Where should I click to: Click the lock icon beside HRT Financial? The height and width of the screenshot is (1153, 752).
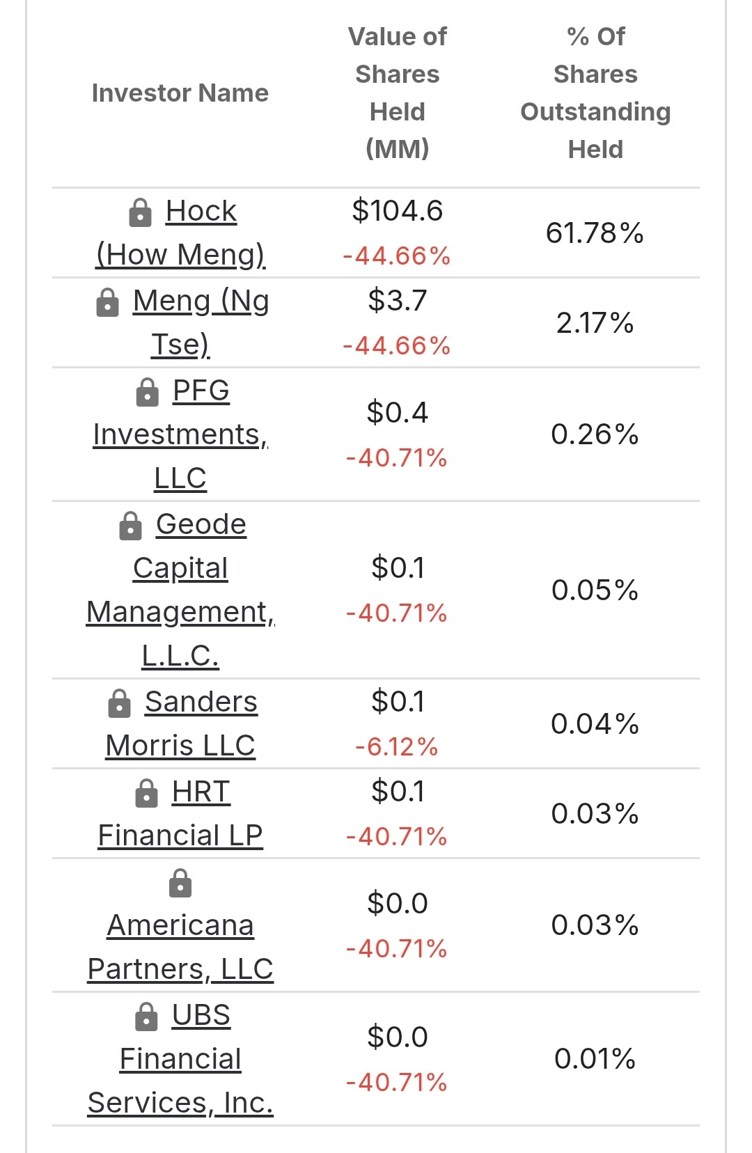coord(146,793)
